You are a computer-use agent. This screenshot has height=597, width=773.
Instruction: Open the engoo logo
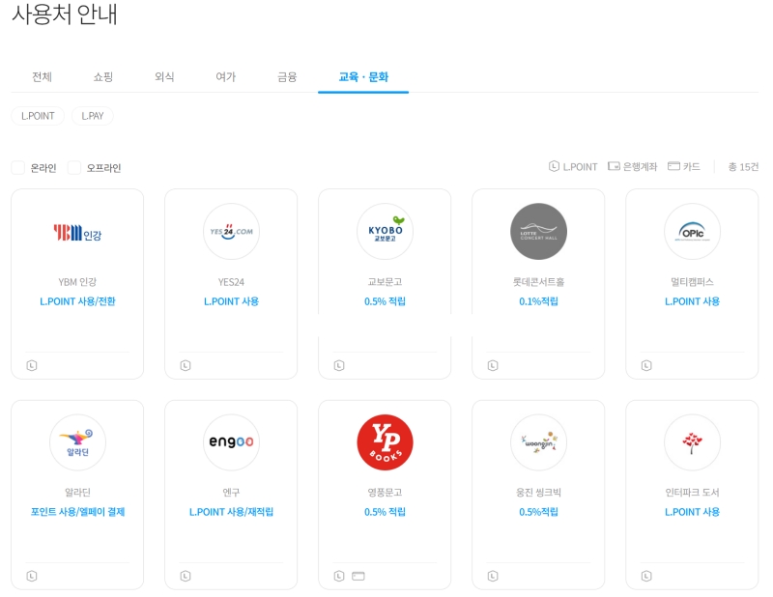[x=231, y=442]
